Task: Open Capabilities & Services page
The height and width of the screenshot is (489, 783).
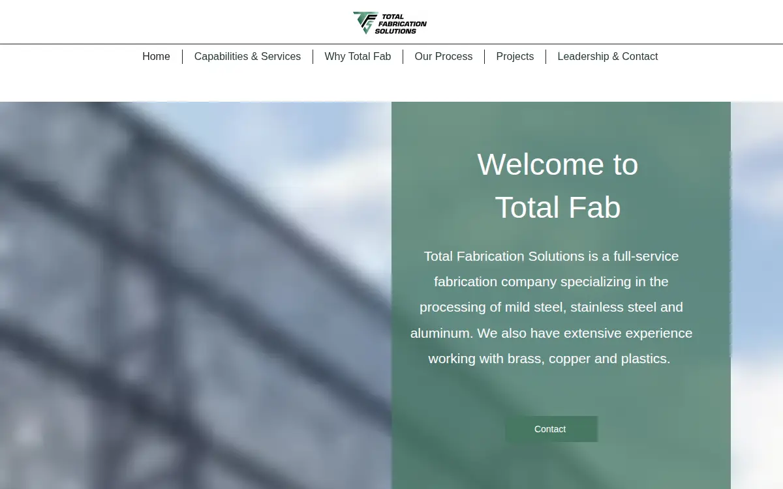Action: click(248, 57)
